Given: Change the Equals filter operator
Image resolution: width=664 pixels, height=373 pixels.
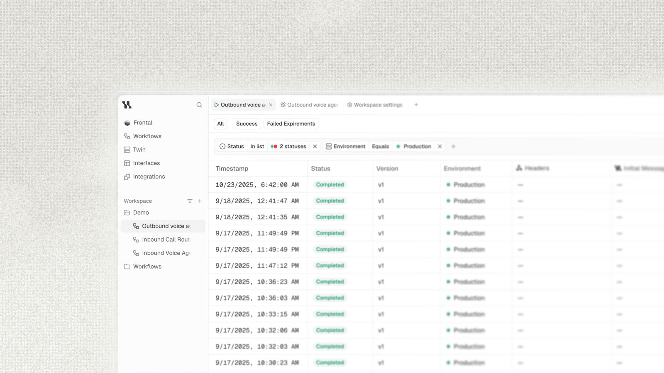Looking at the screenshot, I should point(381,146).
